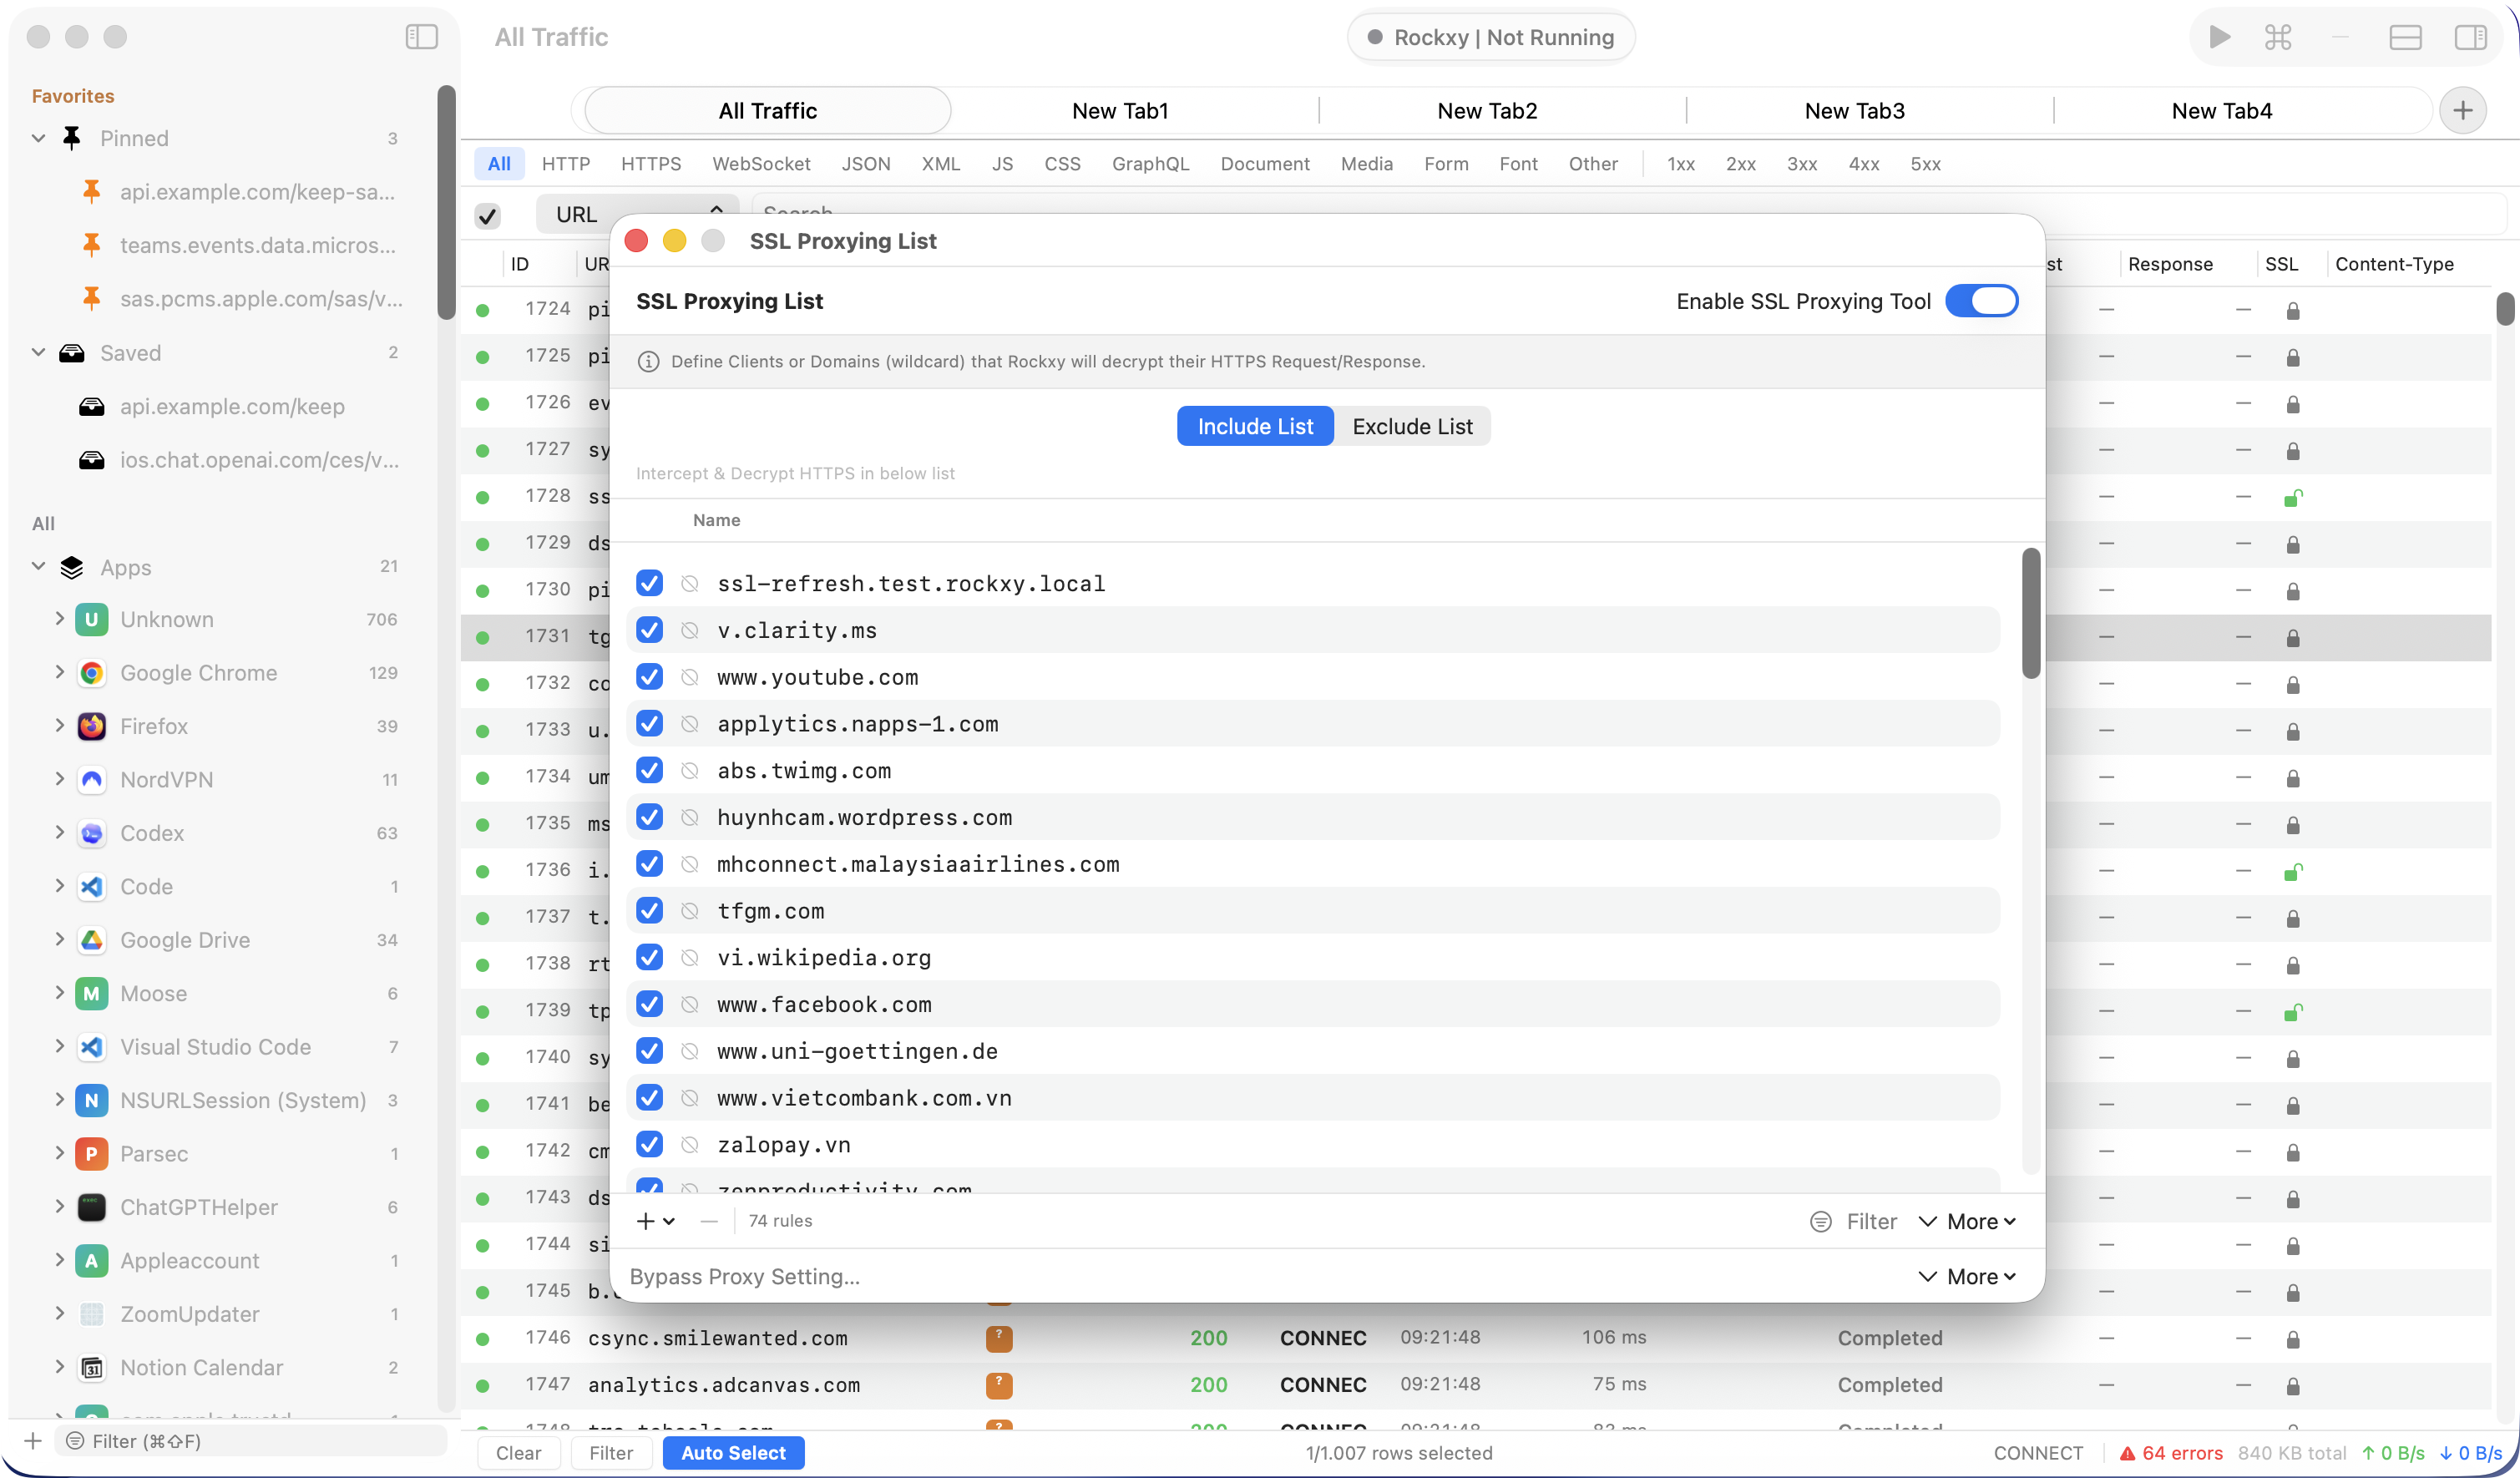
Task: Select the Exclude List tab
Action: click(x=1412, y=426)
